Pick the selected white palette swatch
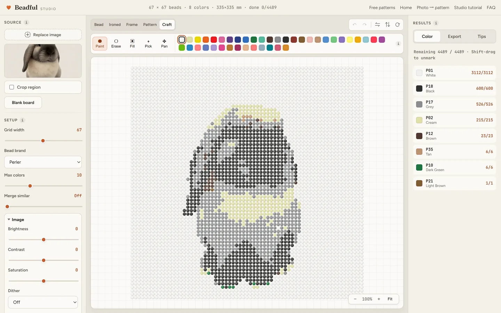501x313 pixels. tap(182, 40)
